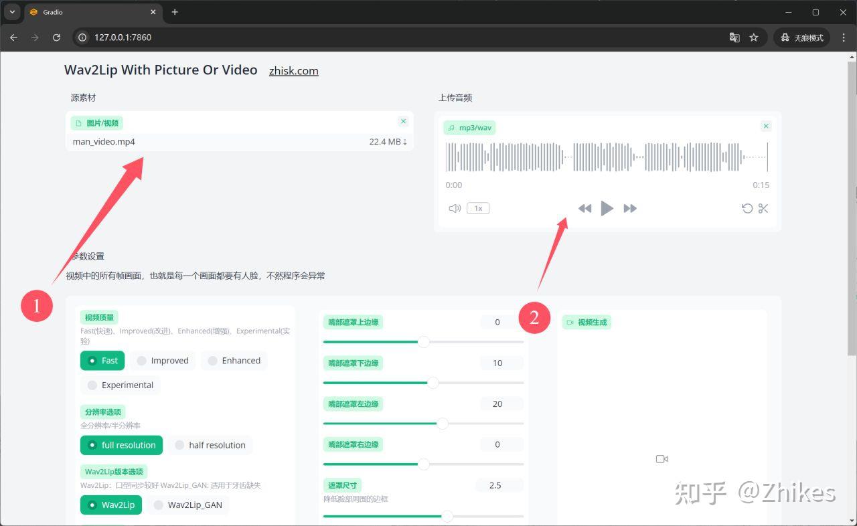
Task: Go forward in browser history
Action: (35, 37)
